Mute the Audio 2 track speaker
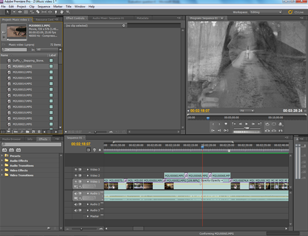The image size is (308, 236). click(x=76, y=204)
